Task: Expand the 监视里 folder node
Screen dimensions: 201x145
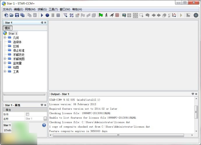Action: coord(5,63)
